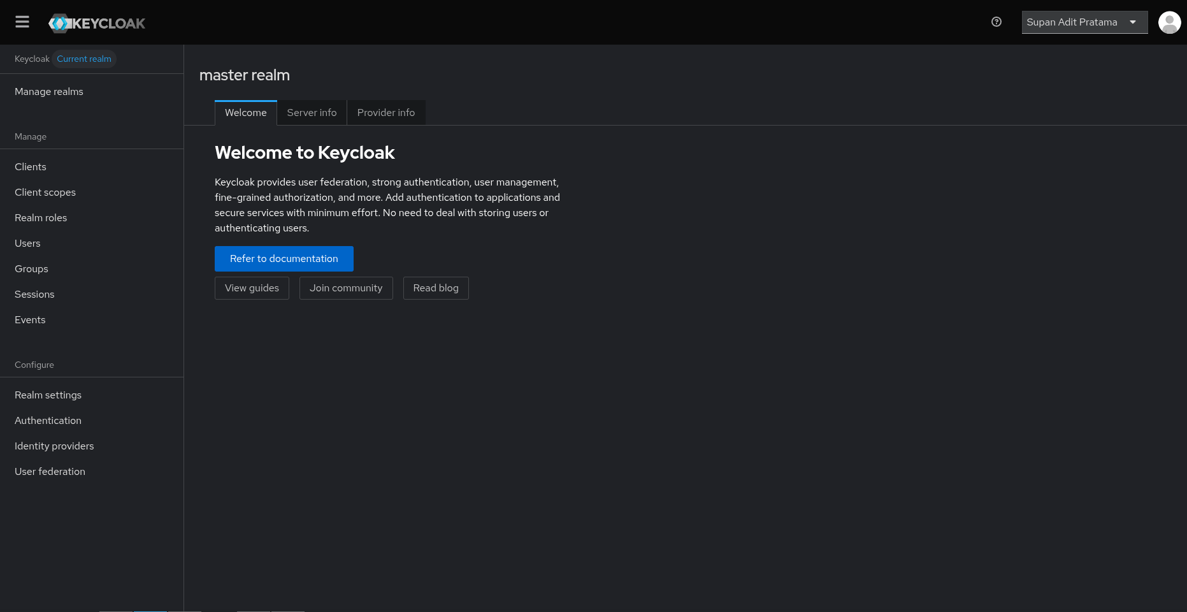The height and width of the screenshot is (612, 1187).
Task: Open Events in the sidebar
Action: tap(92, 320)
